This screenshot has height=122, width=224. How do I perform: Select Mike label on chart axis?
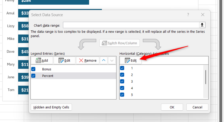[11, 39]
